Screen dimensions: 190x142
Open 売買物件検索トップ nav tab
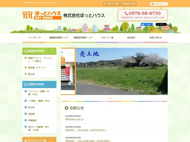(x=83, y=38)
